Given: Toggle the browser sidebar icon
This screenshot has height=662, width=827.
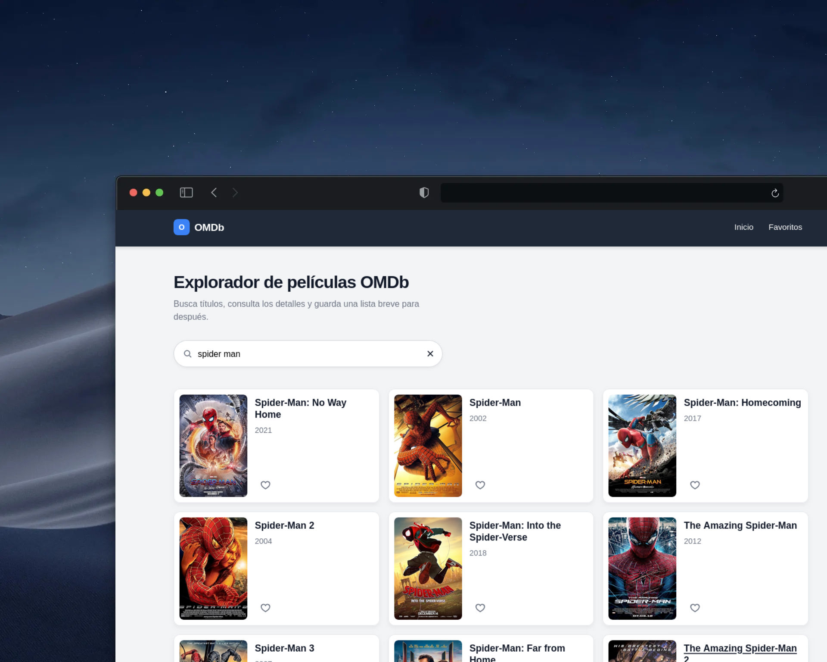Looking at the screenshot, I should (x=186, y=193).
